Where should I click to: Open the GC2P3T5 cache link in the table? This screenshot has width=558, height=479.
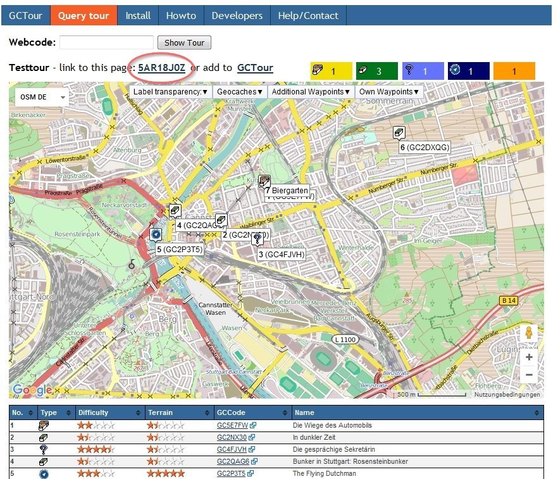[x=232, y=474]
